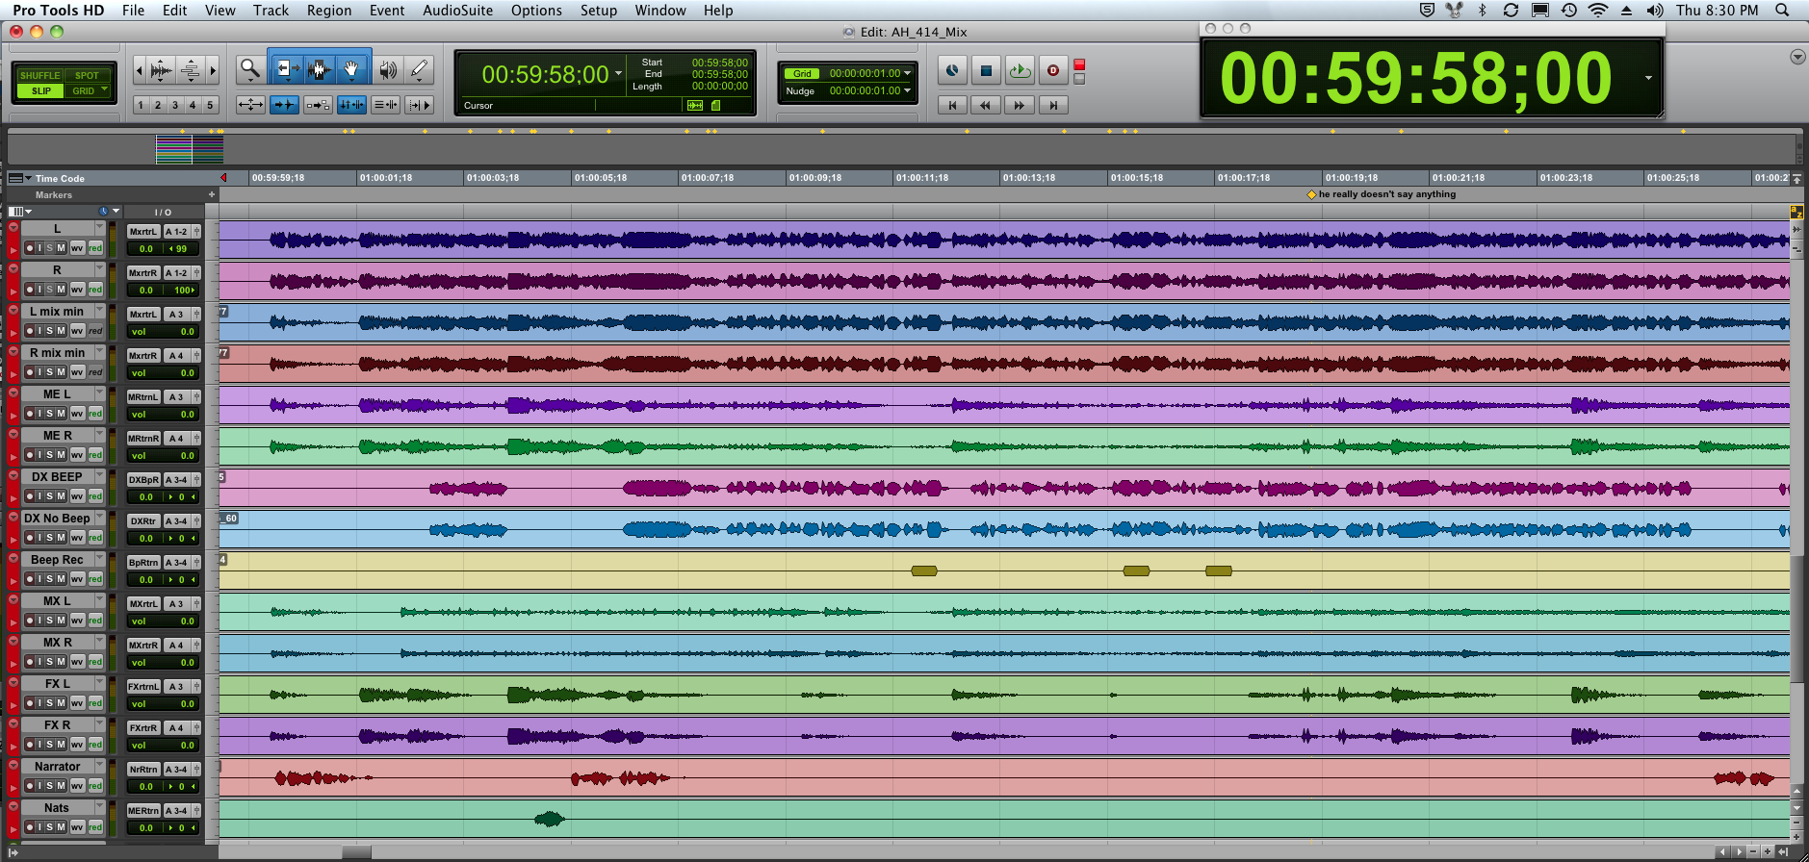Toggle Tab to Transients button
This screenshot has width=1809, height=862.
tap(284, 104)
